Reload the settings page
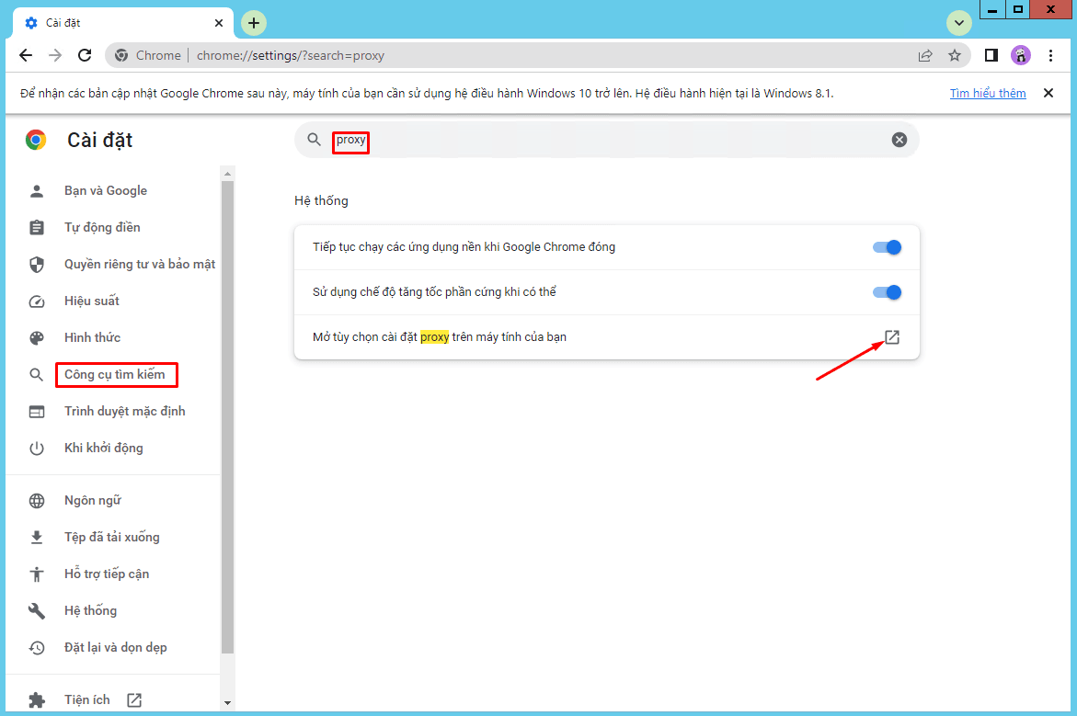The height and width of the screenshot is (716, 1077). coord(85,55)
